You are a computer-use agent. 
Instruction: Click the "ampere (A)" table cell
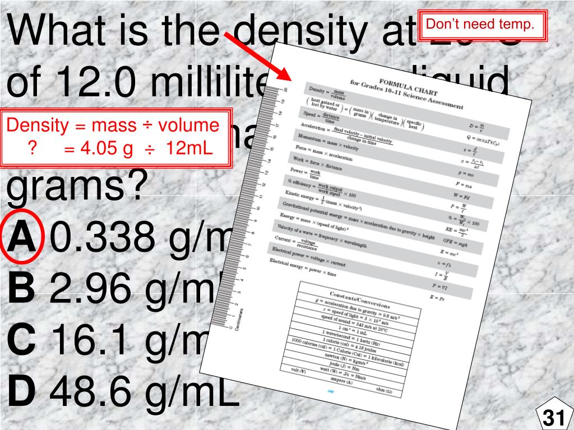(341, 381)
